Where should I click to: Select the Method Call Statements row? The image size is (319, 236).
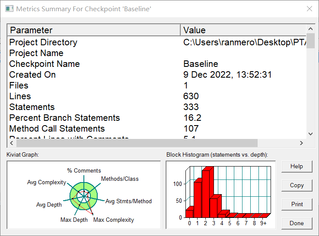point(156,129)
